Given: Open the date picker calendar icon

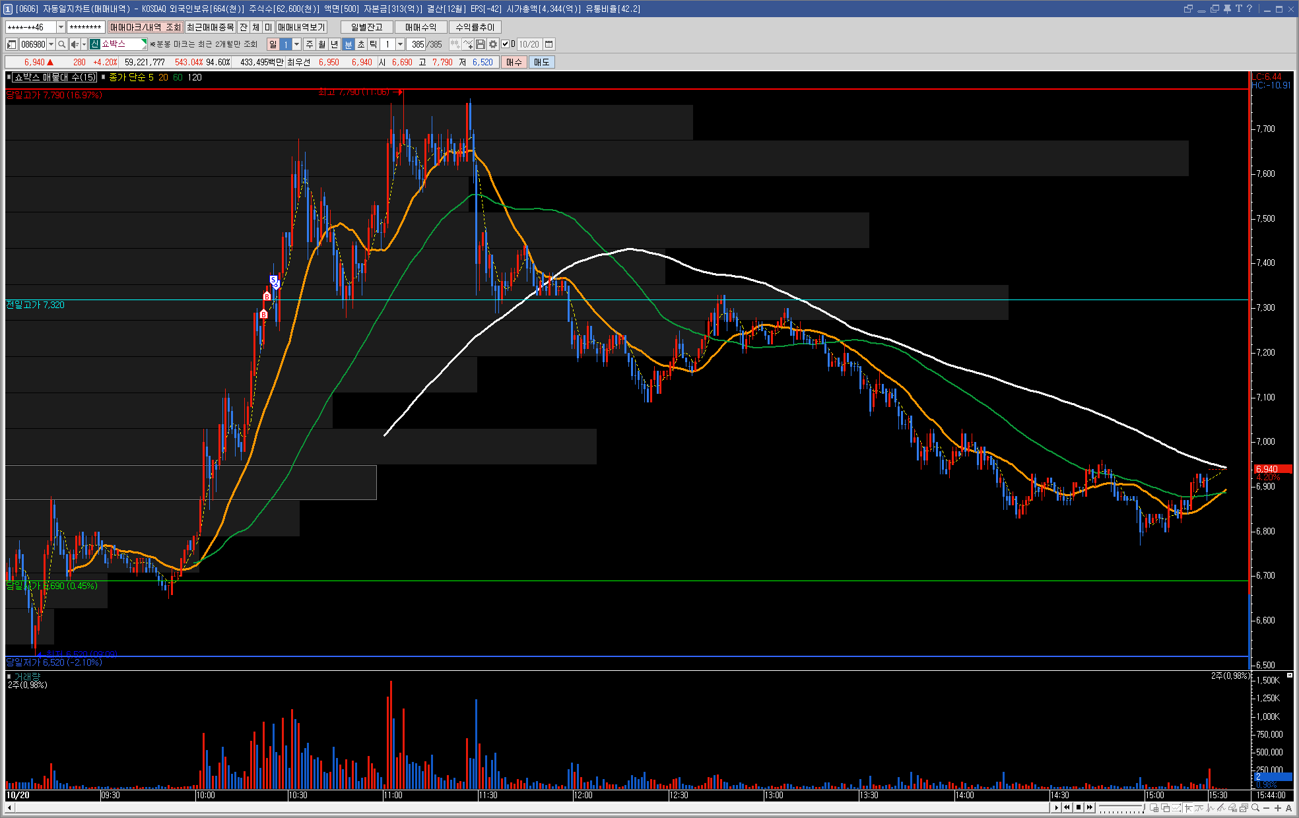Looking at the screenshot, I should pos(549,44).
